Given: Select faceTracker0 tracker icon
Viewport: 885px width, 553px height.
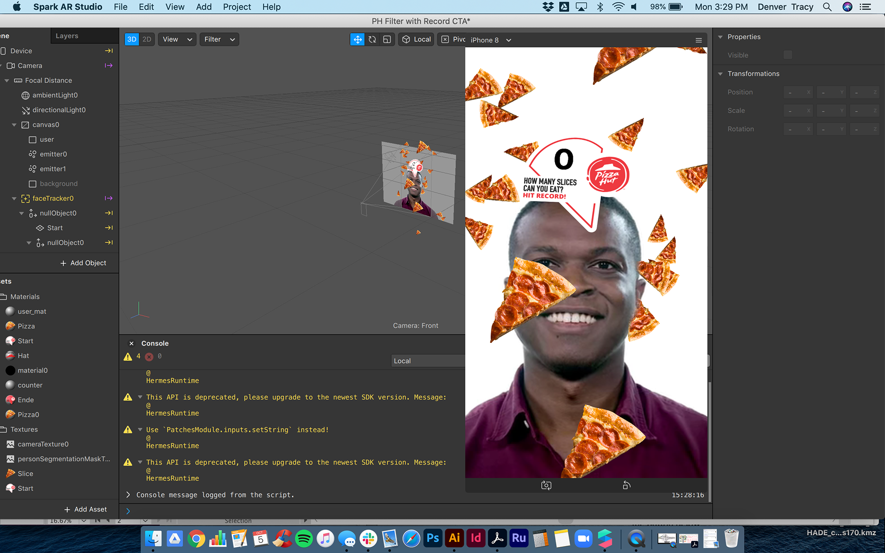Looking at the screenshot, I should tap(25, 199).
